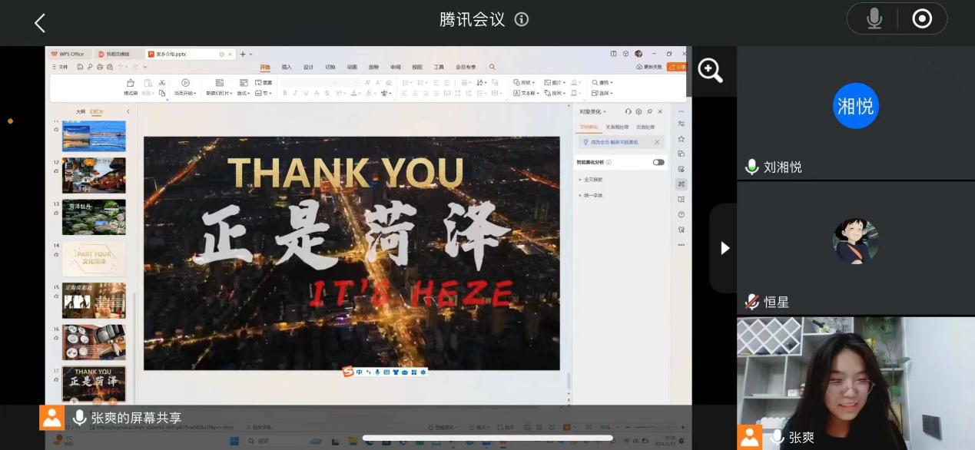Open settings gear in 对象美化 panel
975x450 pixels.
point(638,112)
